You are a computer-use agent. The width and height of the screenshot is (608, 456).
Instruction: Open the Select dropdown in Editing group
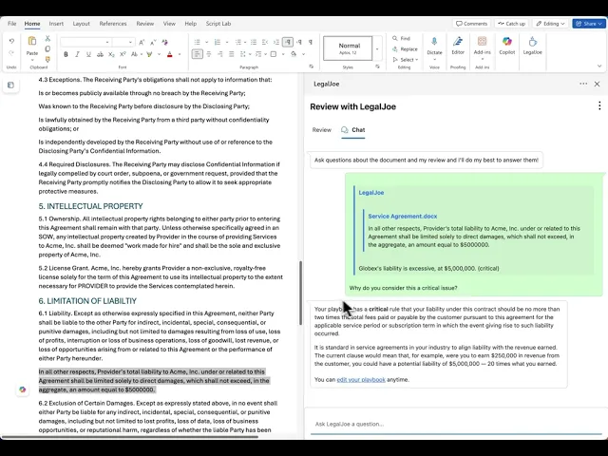pyautogui.click(x=406, y=59)
